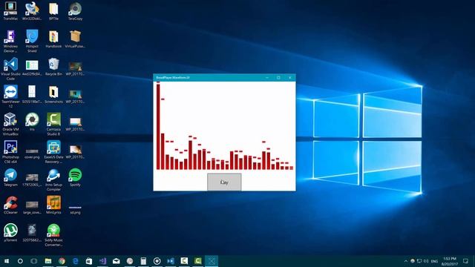Screen dimensions: 475x267
Task: Open the Screenshots folder on desktop
Action: point(53,94)
